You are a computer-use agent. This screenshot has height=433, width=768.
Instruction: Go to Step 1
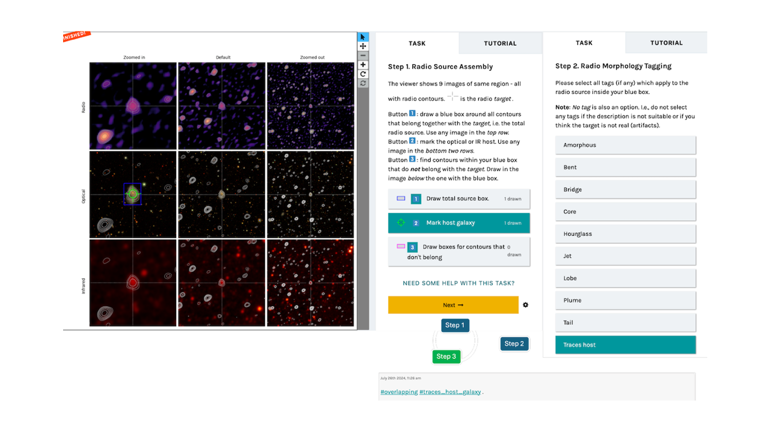pos(454,325)
